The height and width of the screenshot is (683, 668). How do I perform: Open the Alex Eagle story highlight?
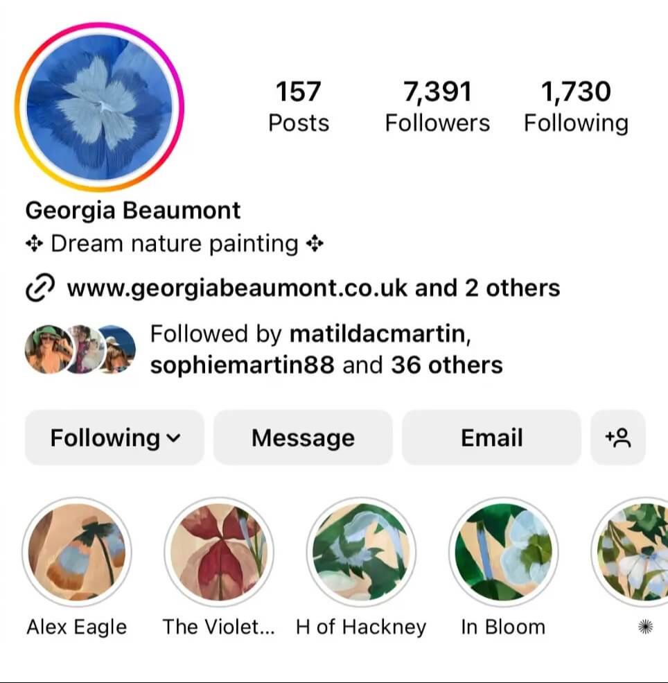[x=77, y=552]
